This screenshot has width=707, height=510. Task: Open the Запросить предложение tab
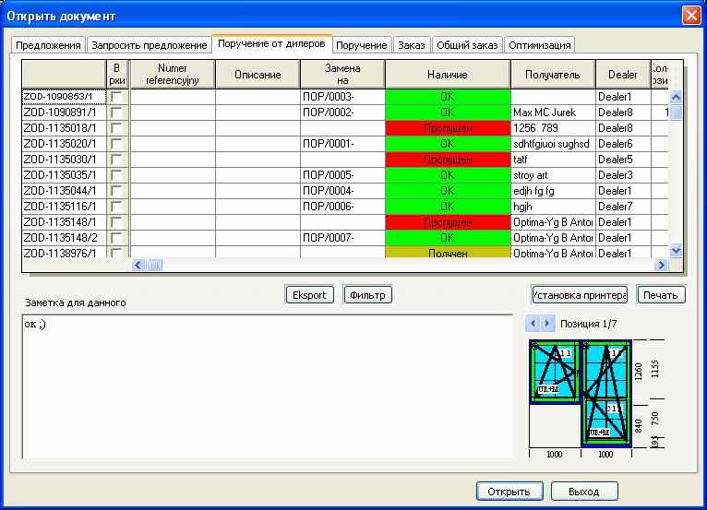point(150,45)
